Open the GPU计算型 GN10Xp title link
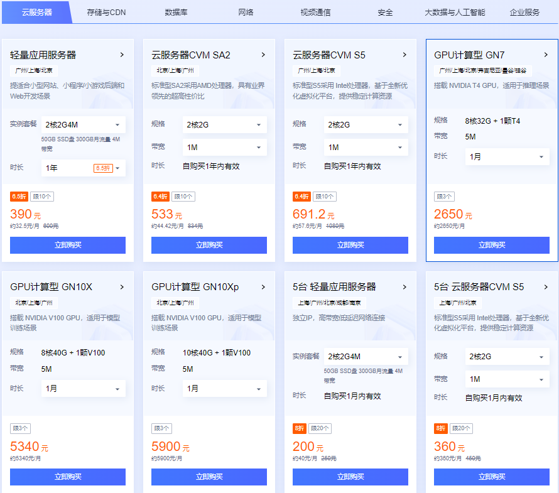Viewport: 559px width, 493px height. point(195,287)
